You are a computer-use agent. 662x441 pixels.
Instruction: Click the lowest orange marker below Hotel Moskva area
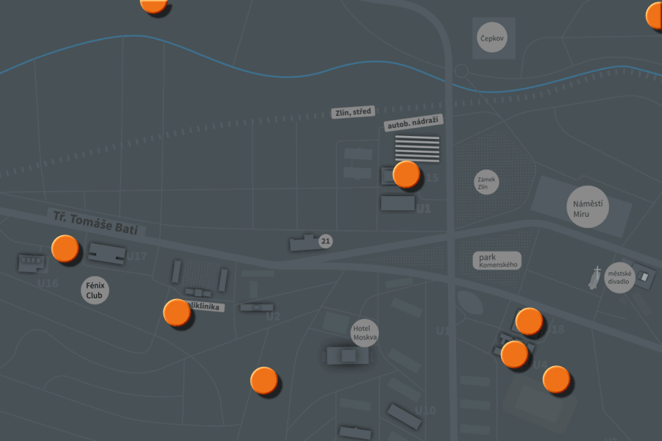(x=265, y=381)
